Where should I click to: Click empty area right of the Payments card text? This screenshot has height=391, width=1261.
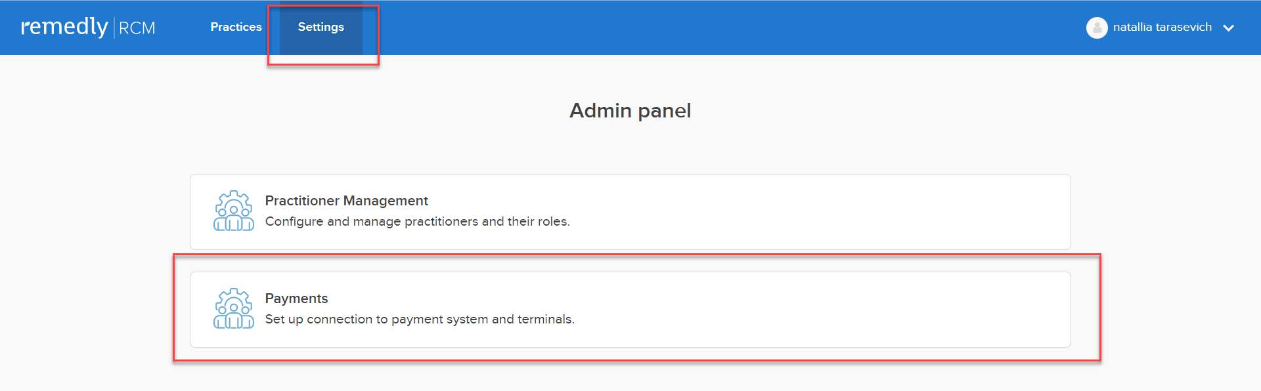pyautogui.click(x=821, y=310)
